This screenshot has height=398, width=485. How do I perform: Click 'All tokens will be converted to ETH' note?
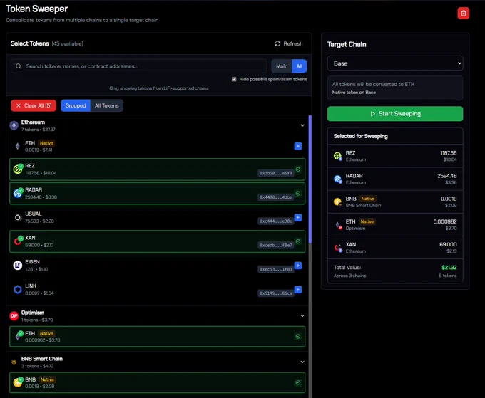(373, 84)
